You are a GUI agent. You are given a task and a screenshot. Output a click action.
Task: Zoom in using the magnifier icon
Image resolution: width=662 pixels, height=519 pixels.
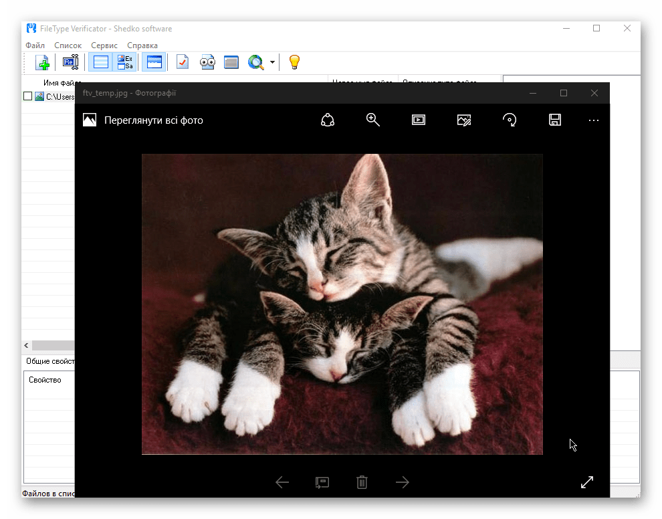pyautogui.click(x=373, y=120)
